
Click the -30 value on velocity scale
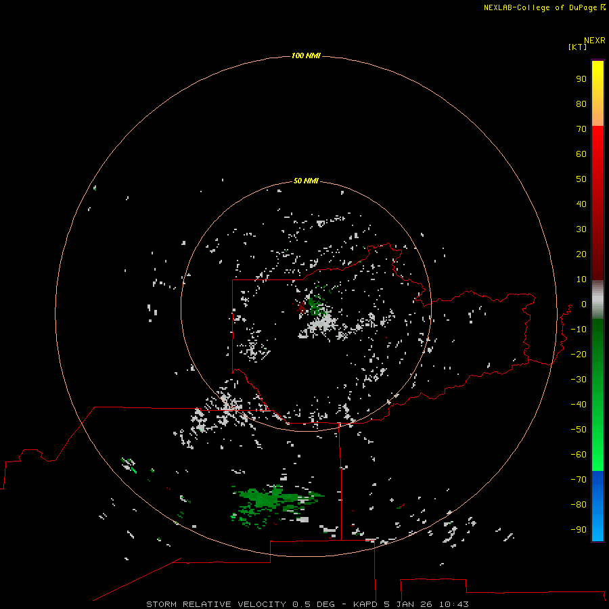(x=579, y=380)
